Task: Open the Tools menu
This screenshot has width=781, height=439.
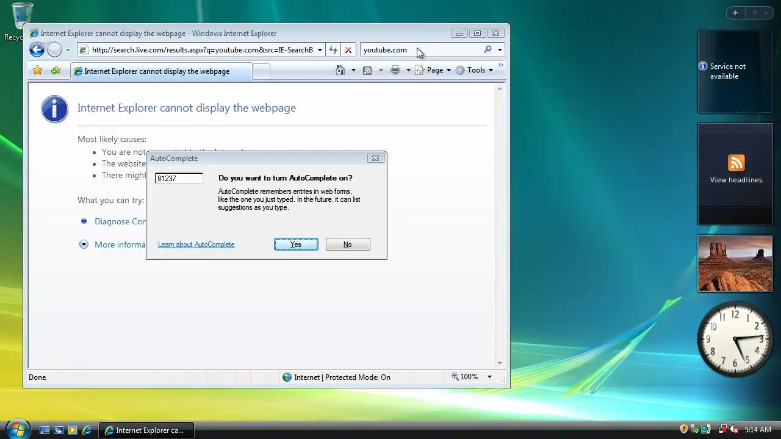Action: tap(474, 70)
